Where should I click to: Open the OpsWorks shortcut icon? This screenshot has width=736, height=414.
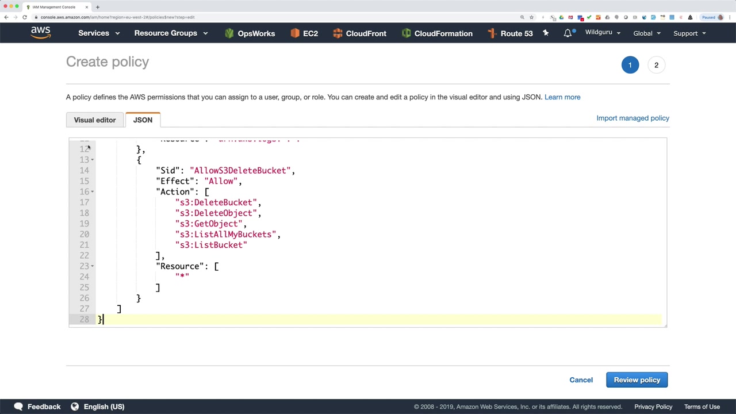[229, 33]
